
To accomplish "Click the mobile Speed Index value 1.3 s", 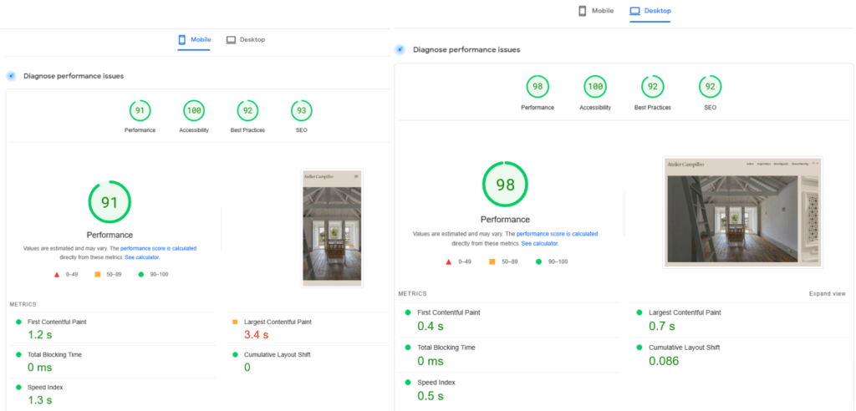I will [x=40, y=400].
